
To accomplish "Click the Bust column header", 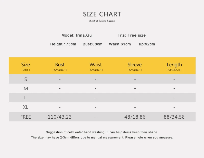I will pyautogui.click(x=60, y=66).
